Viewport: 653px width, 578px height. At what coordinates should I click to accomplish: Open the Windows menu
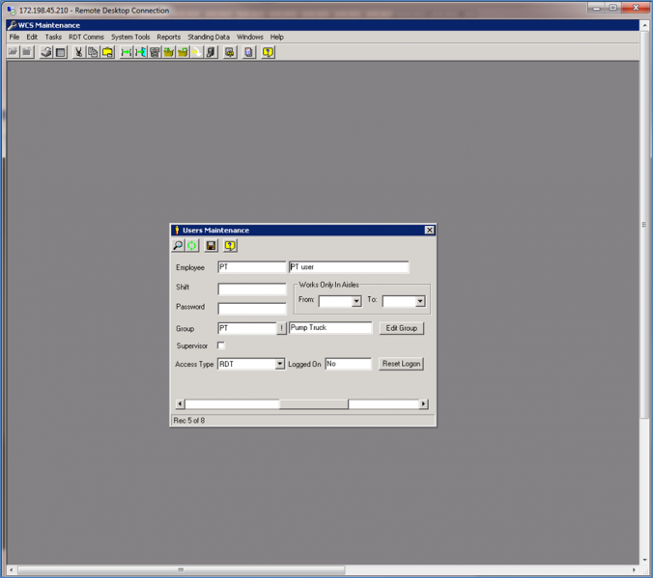click(250, 37)
